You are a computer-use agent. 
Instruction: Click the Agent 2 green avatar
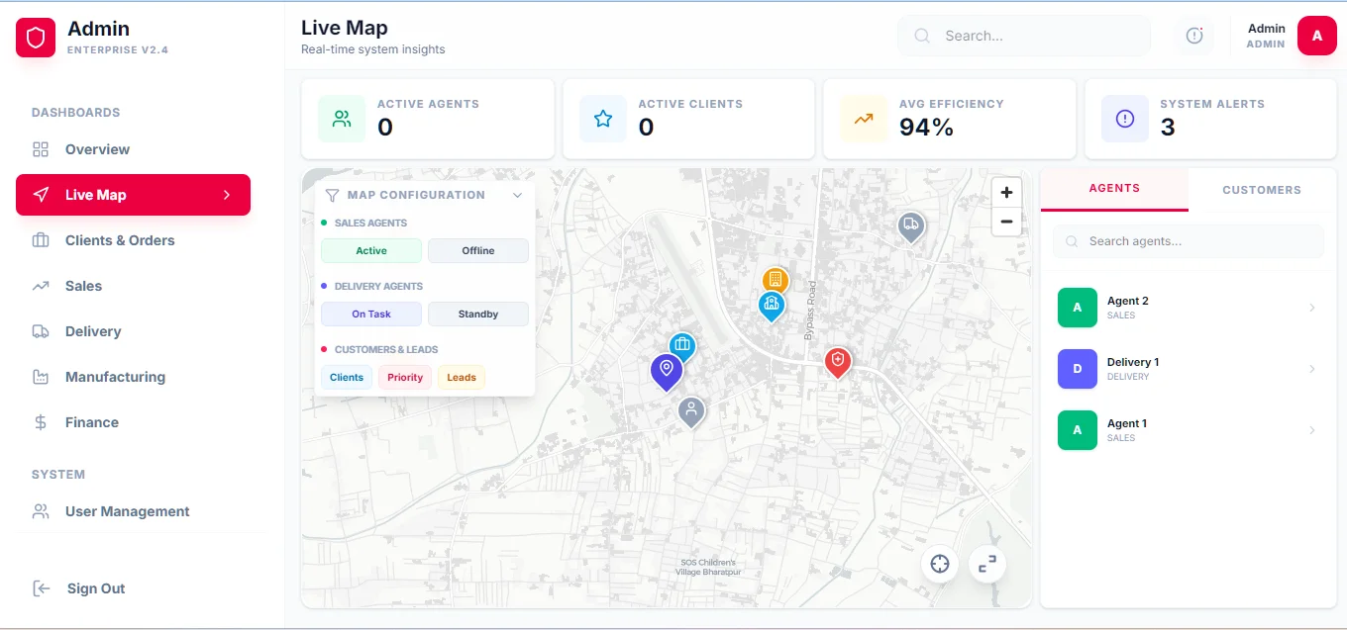(x=1078, y=308)
